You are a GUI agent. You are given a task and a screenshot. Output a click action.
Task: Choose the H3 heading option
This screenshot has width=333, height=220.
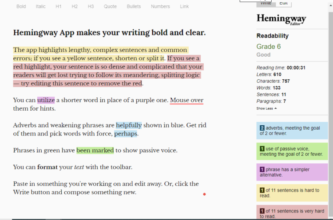(91, 7)
